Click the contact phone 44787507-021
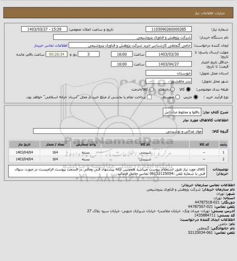This screenshot has width=237, height=261. click(x=200, y=207)
